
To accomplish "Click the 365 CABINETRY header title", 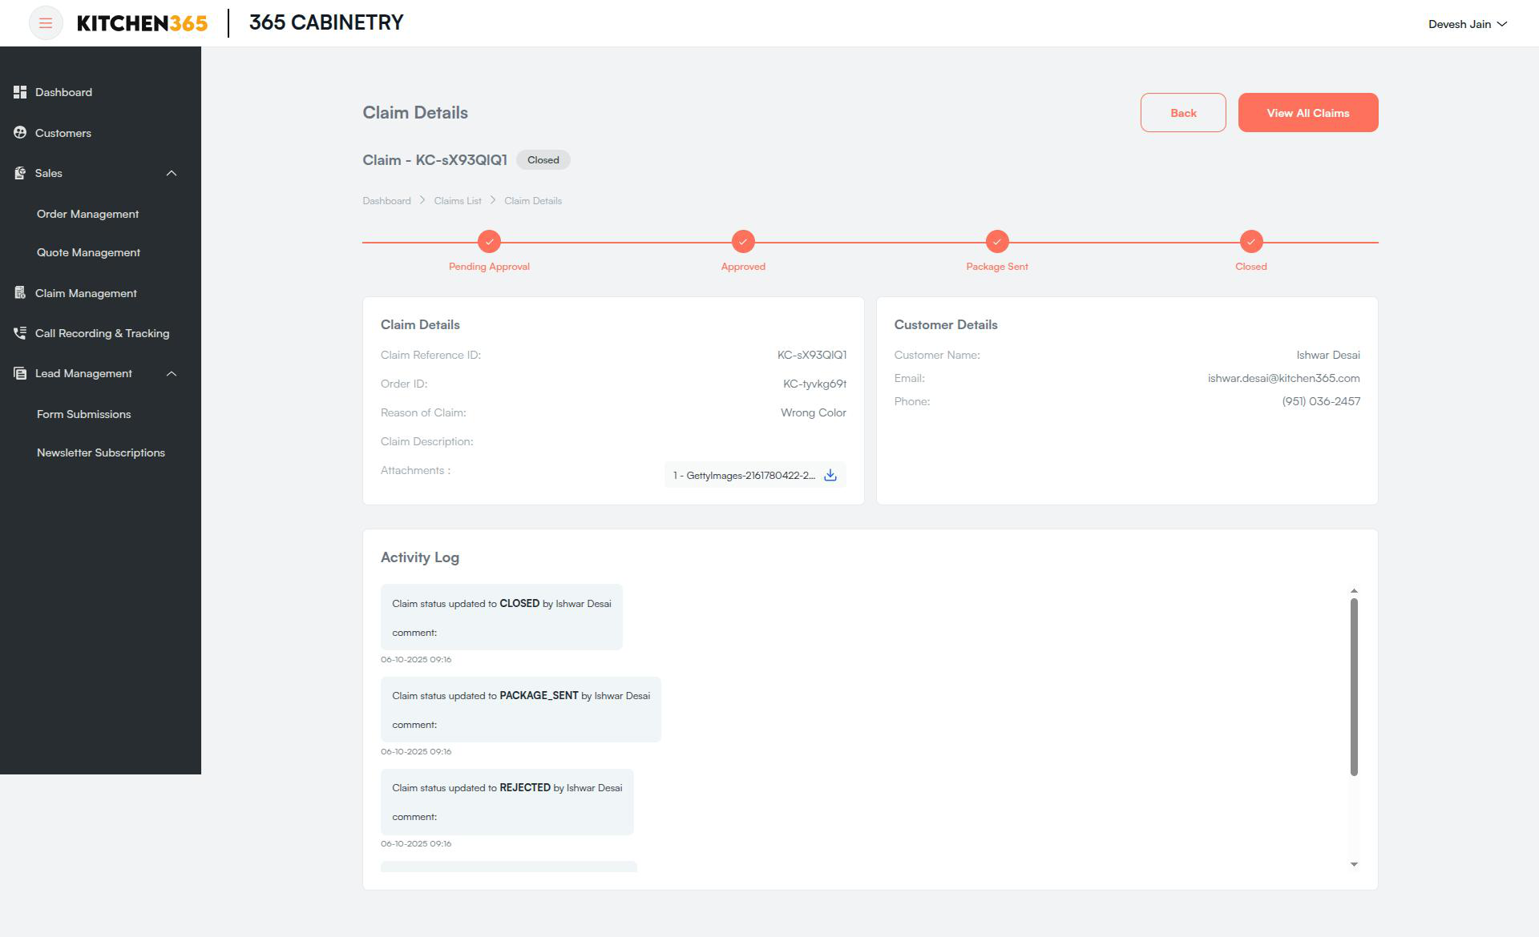I will pyautogui.click(x=326, y=22).
